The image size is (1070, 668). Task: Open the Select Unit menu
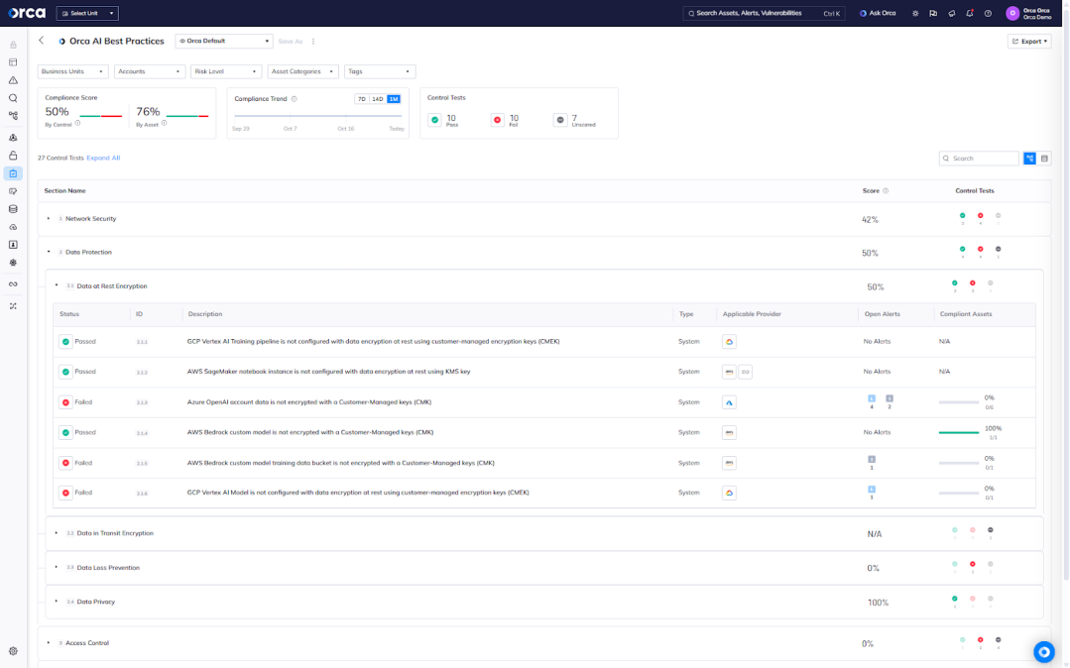pyautogui.click(x=87, y=13)
